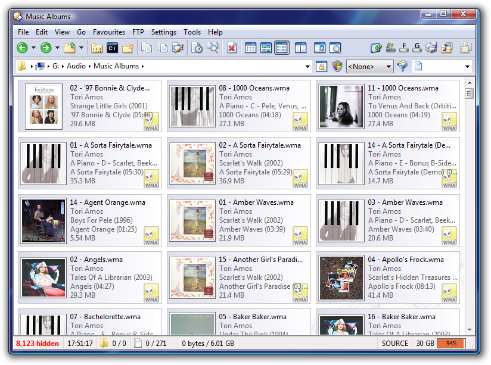Open the Tools menu

click(192, 32)
